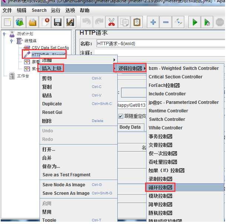Open the 运行 menu
The width and height of the screenshot is (228, 224).
(56, 10)
